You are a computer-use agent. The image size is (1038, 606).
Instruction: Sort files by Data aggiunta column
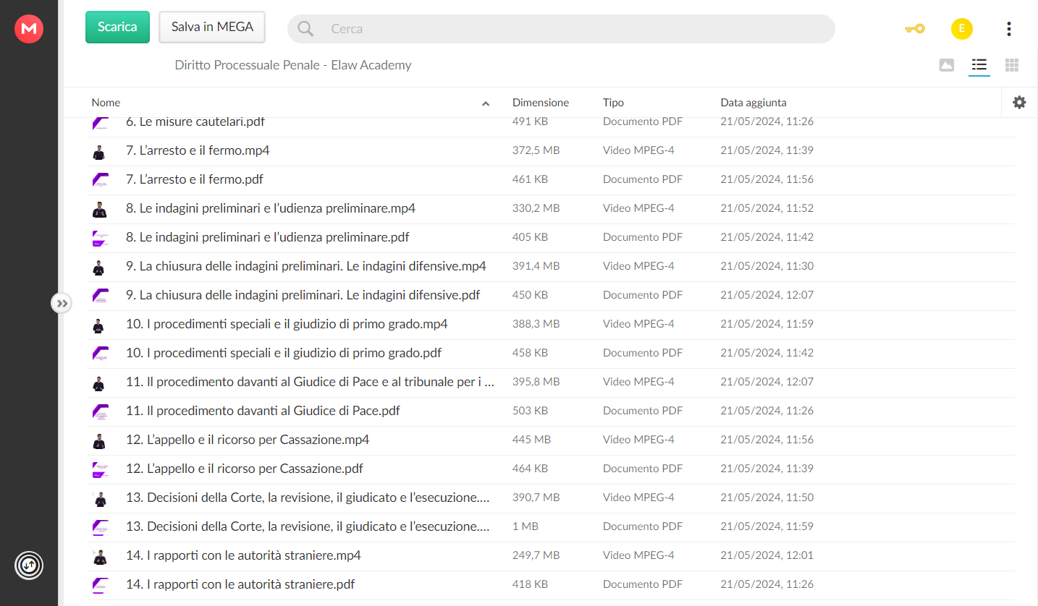(754, 103)
